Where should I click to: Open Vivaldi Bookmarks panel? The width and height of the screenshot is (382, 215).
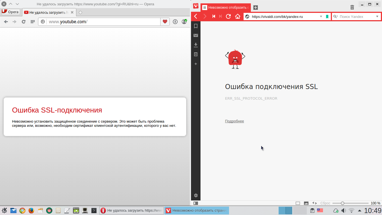click(196, 26)
